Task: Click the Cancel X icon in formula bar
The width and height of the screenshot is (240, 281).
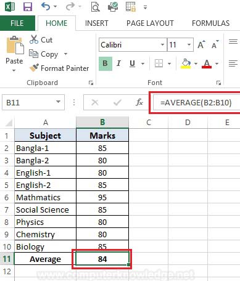Action: pos(95,102)
